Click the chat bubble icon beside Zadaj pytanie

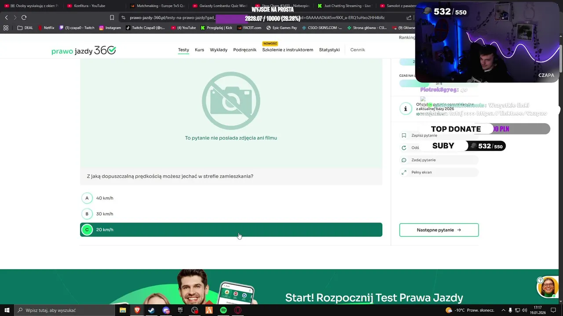pyautogui.click(x=404, y=160)
